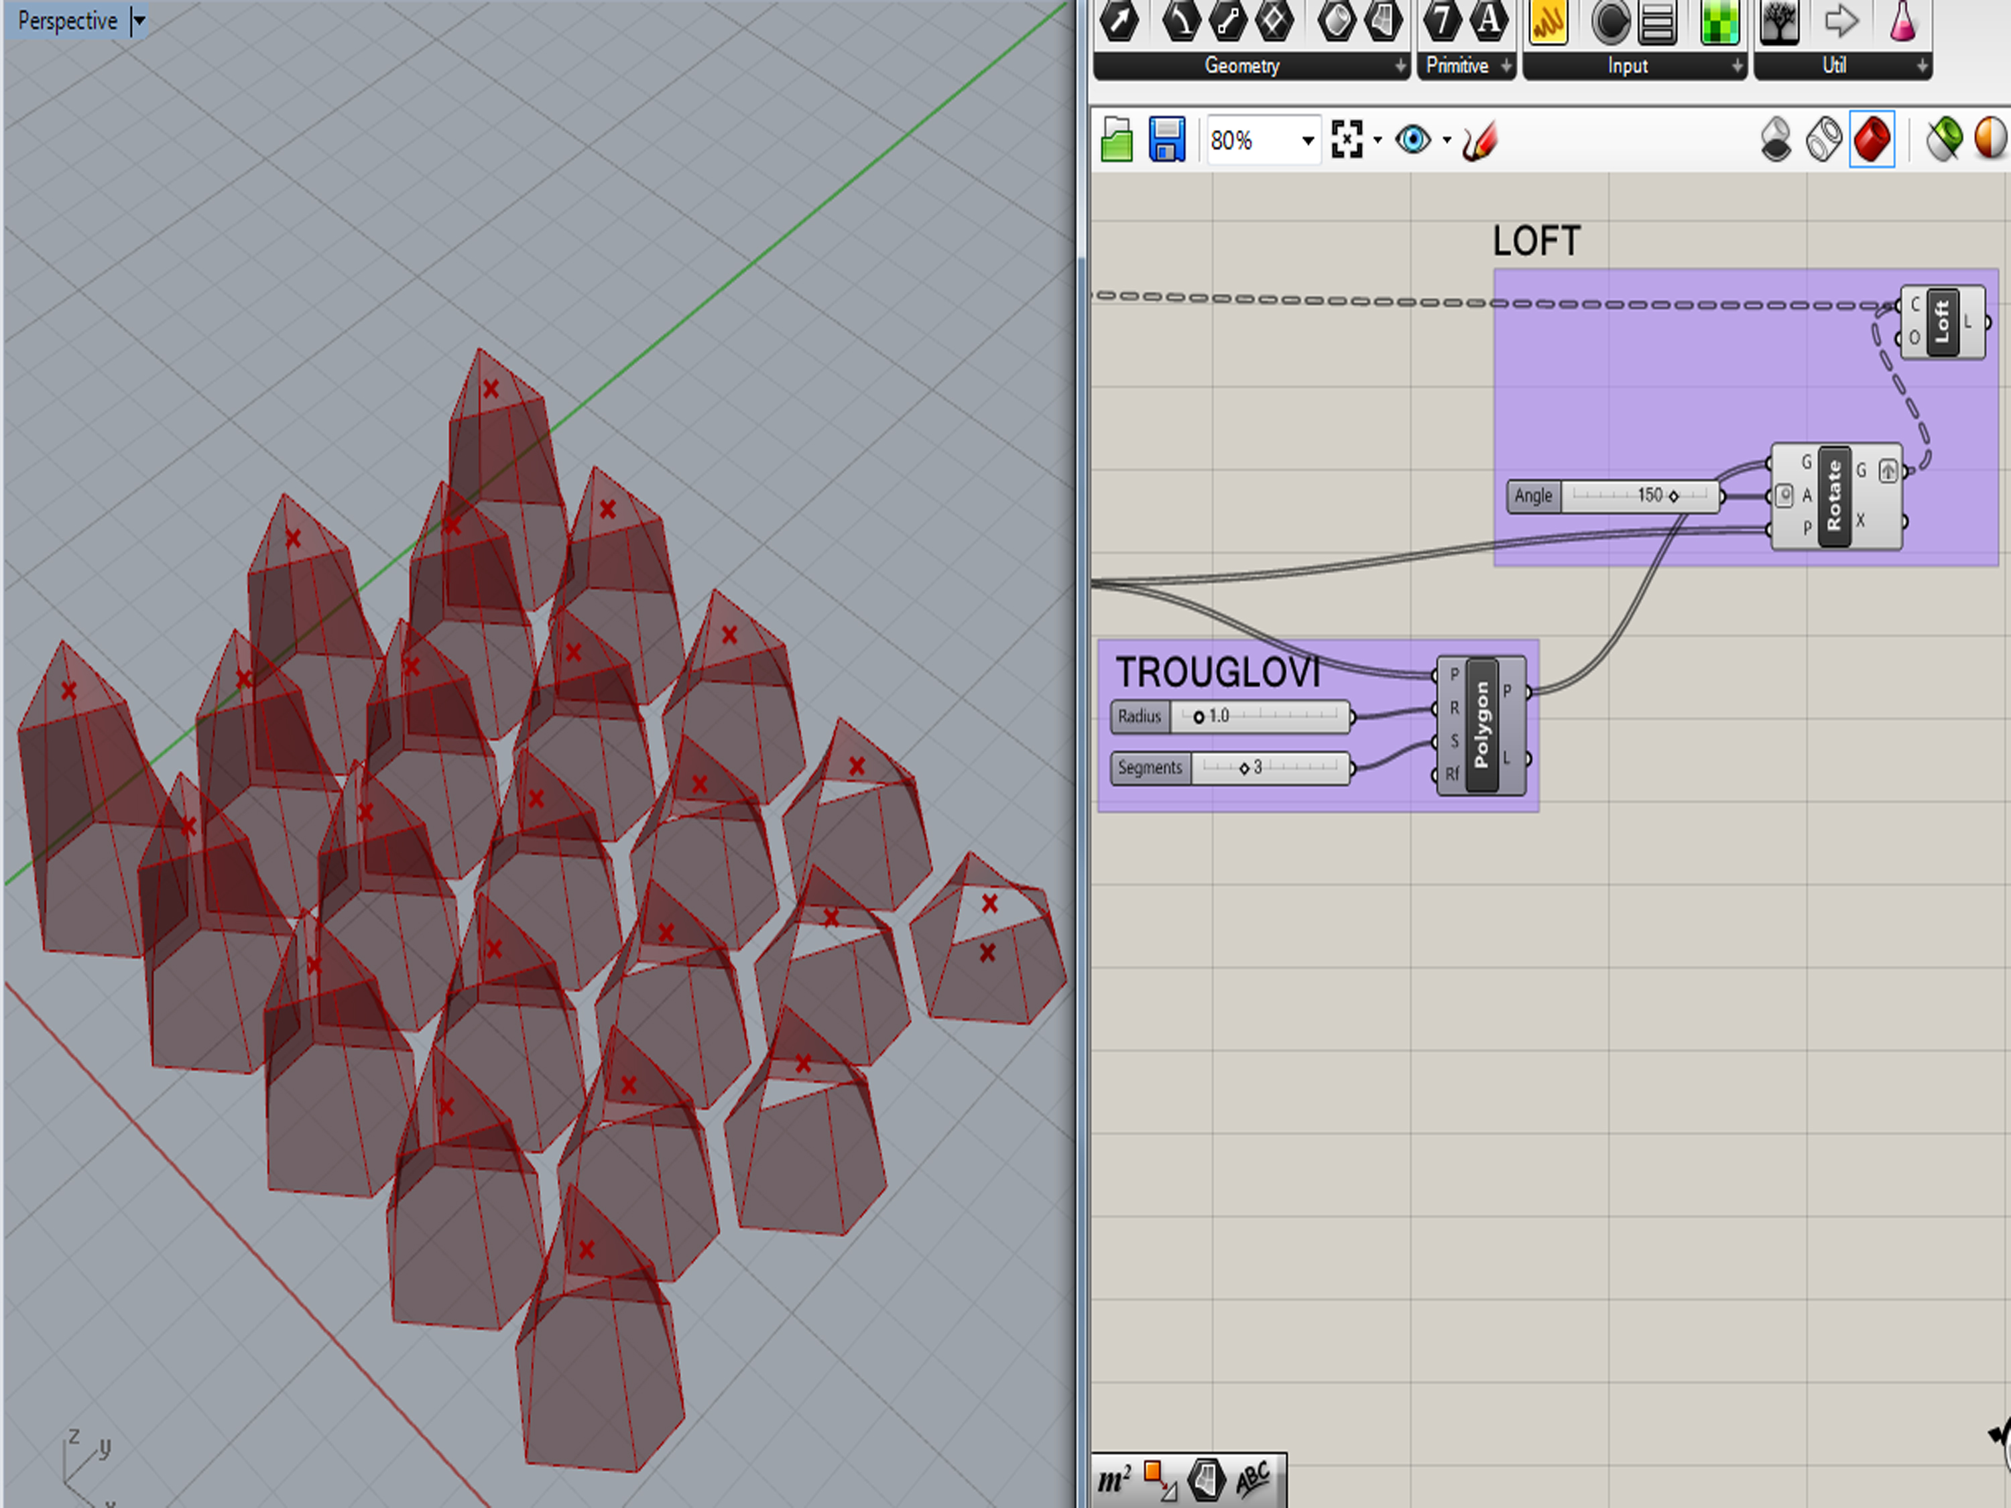Image resolution: width=2011 pixels, height=1508 pixels.
Task: Open the Perspective viewport menu arrow
Action: tap(138, 20)
